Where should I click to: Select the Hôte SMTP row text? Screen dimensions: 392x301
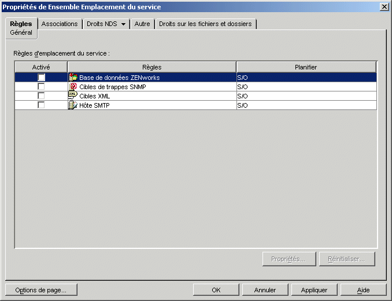pyautogui.click(x=94, y=105)
